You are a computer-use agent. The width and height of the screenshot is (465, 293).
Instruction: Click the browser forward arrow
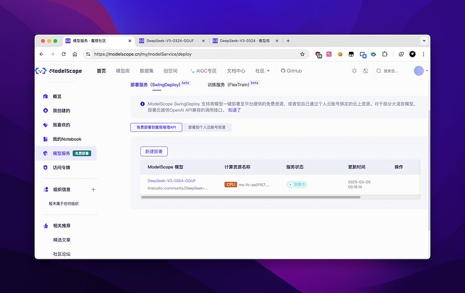pyautogui.click(x=53, y=54)
